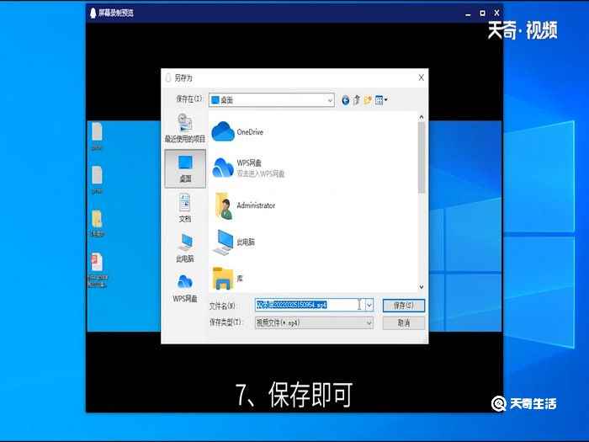Click the 保存(S) save button
Viewport: 589px width, 442px height.
(x=404, y=306)
